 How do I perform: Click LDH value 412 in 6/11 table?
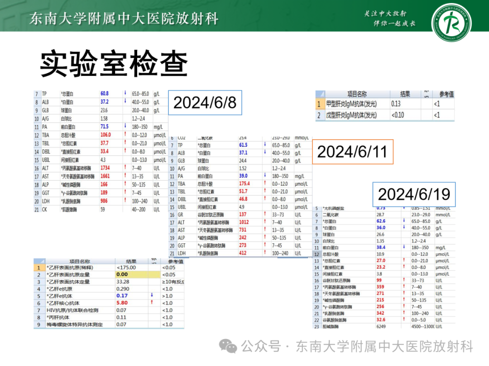243,253
